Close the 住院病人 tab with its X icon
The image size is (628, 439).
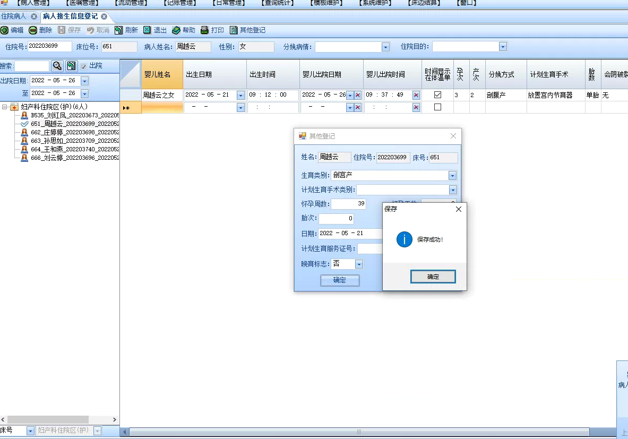34,16
